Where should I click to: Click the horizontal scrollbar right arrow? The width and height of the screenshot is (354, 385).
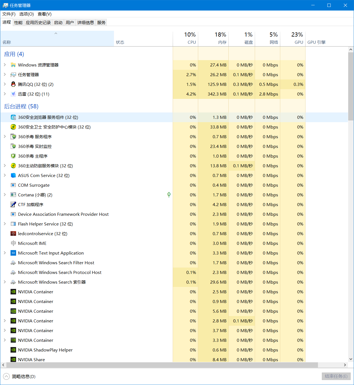tap(345, 365)
